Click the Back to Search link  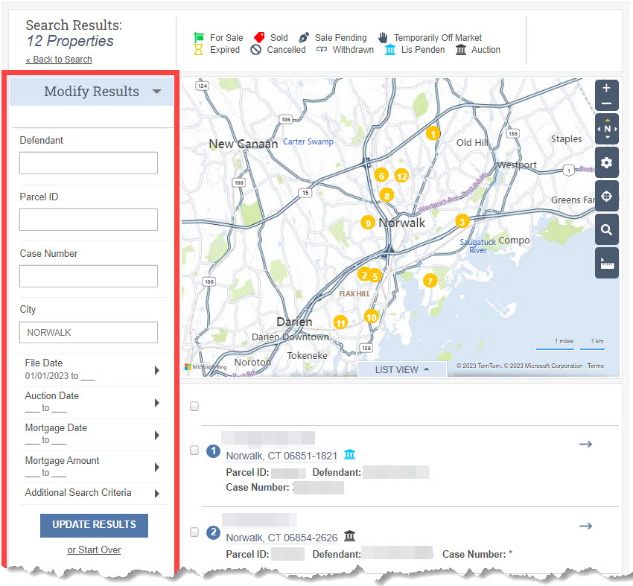tap(59, 60)
